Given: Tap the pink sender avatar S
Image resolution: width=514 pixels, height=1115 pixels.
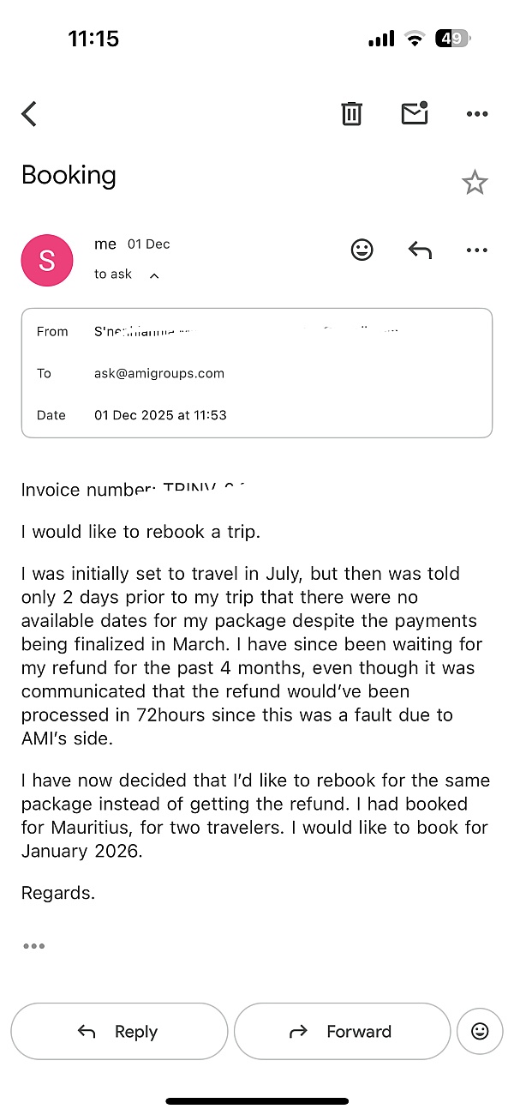Looking at the screenshot, I should 47,261.
